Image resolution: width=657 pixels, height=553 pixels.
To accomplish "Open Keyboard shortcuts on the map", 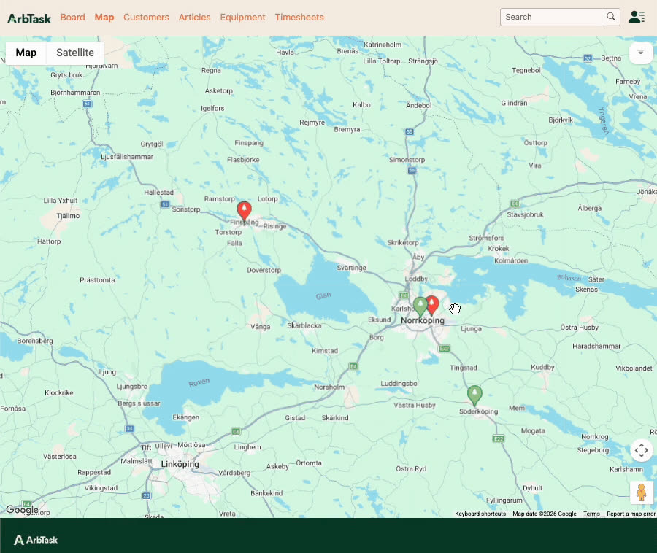I will pyautogui.click(x=480, y=514).
